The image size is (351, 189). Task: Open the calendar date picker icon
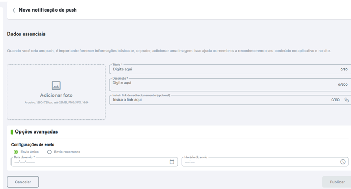point(172,162)
